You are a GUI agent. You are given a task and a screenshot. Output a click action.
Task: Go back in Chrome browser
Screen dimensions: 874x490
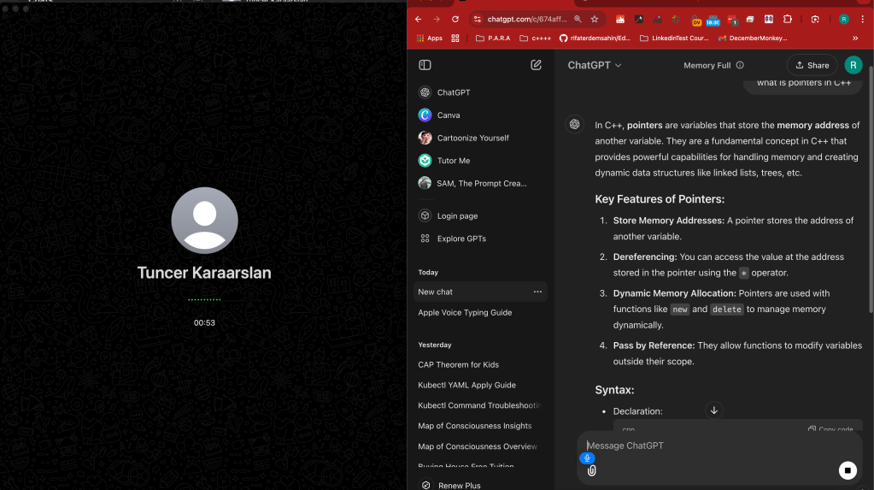(x=418, y=19)
